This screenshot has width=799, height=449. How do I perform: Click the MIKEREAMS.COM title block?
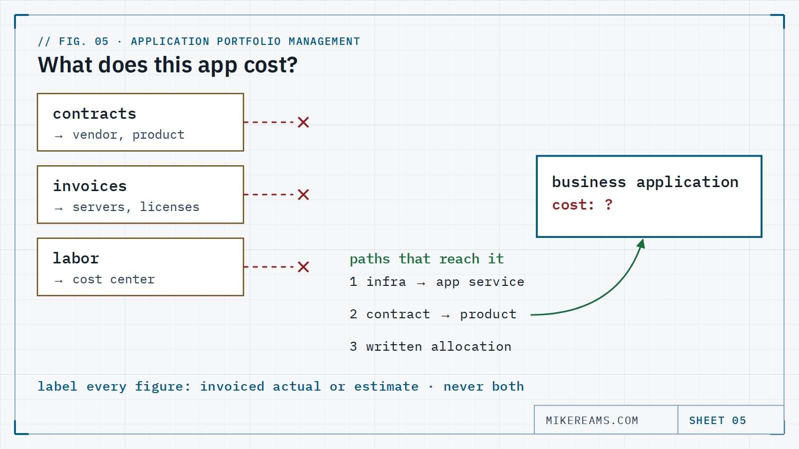coord(606,420)
